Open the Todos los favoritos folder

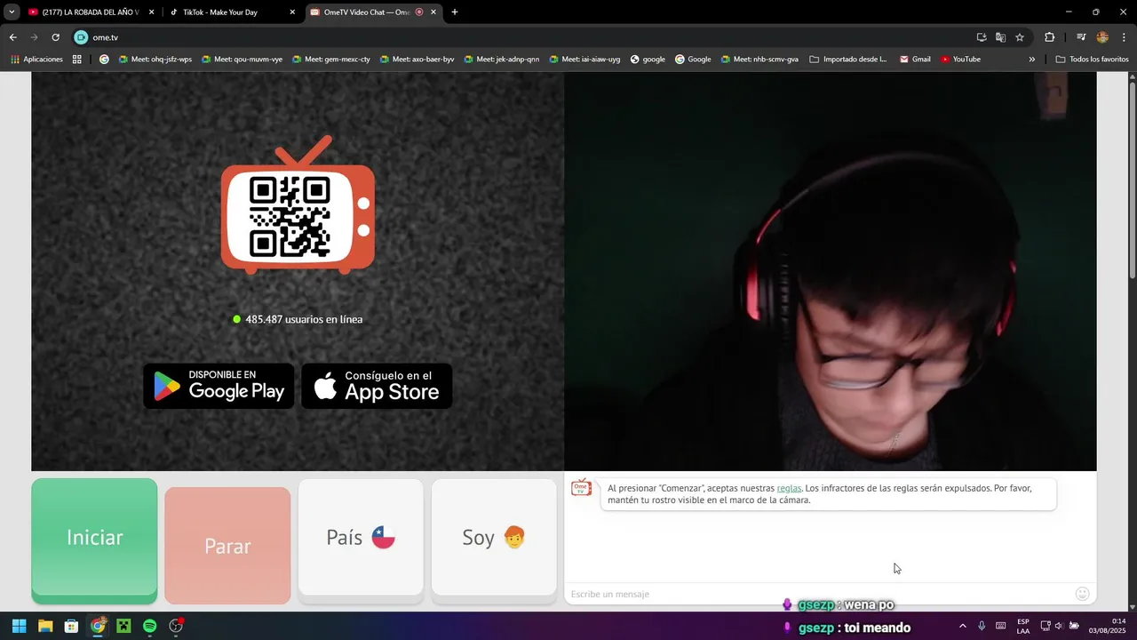[x=1092, y=60]
